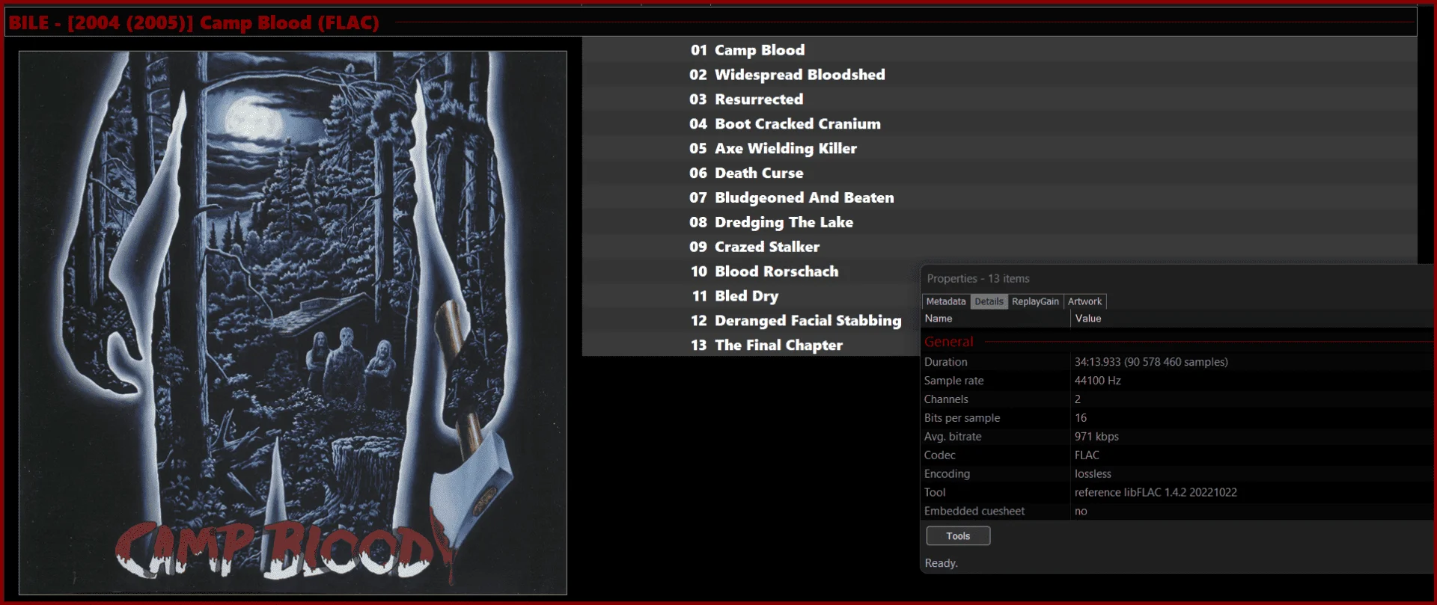Click the Properties - 13 items title

tap(978, 279)
